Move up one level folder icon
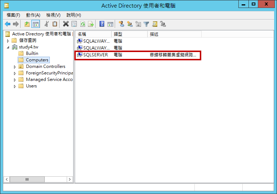This screenshot has height=194, width=277. [x=27, y=24]
